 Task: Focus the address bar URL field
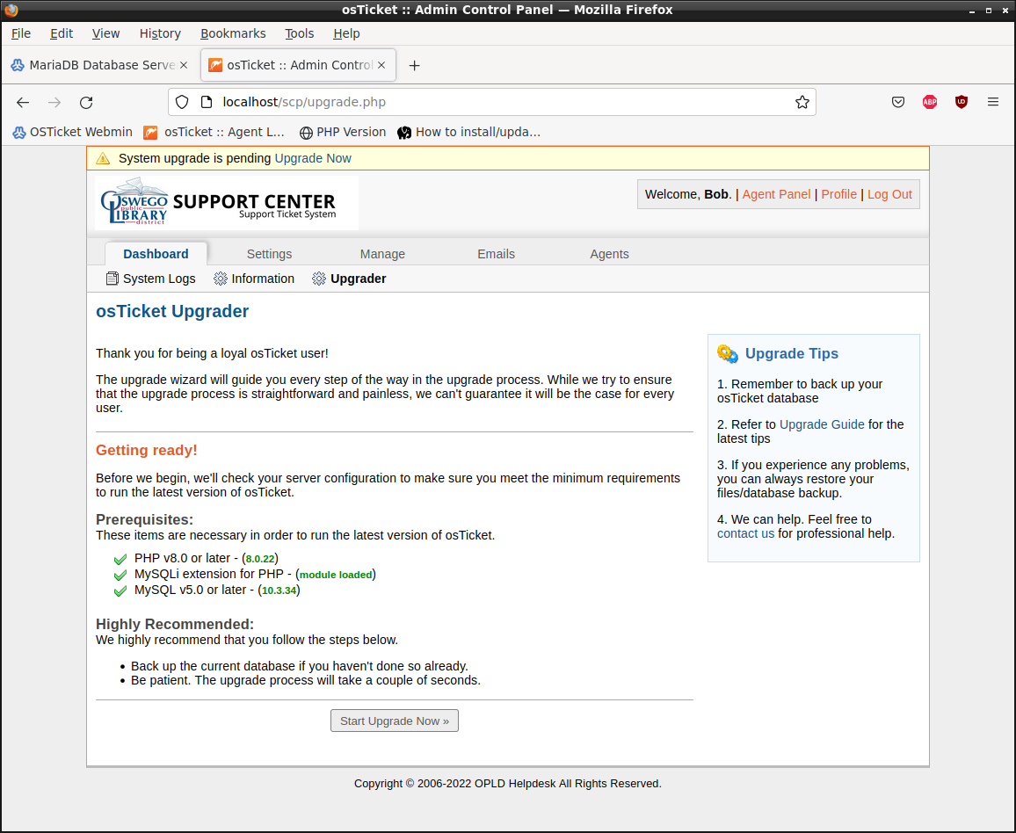(x=492, y=102)
